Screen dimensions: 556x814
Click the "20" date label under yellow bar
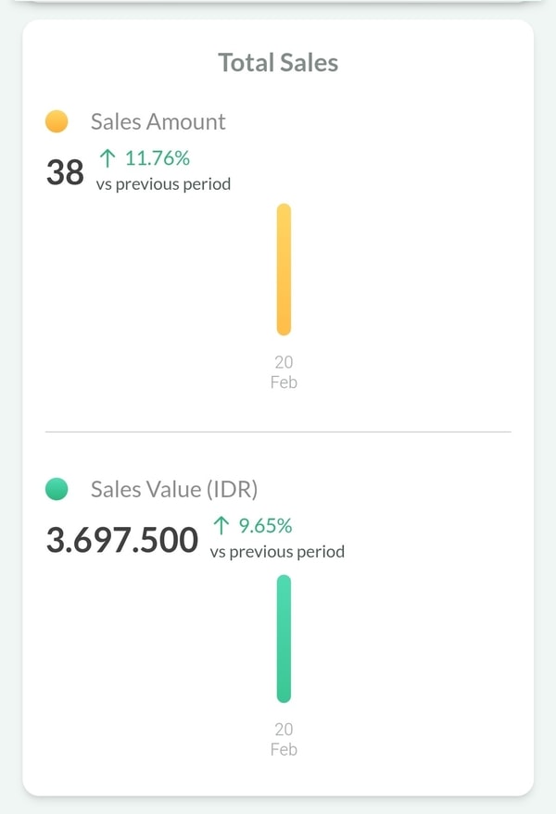284,362
